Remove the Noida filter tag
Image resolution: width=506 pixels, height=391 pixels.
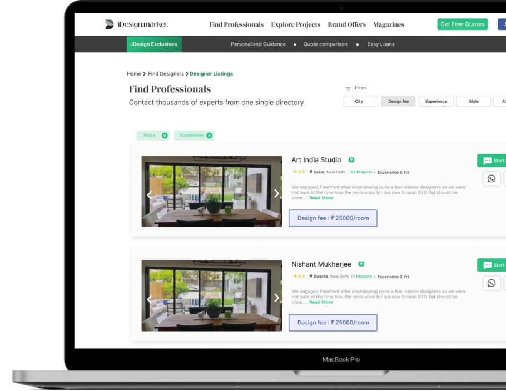[165, 135]
